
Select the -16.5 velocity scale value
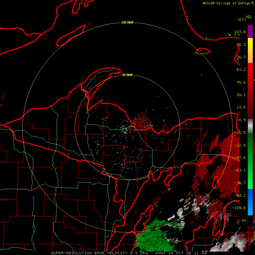(x=240, y=133)
